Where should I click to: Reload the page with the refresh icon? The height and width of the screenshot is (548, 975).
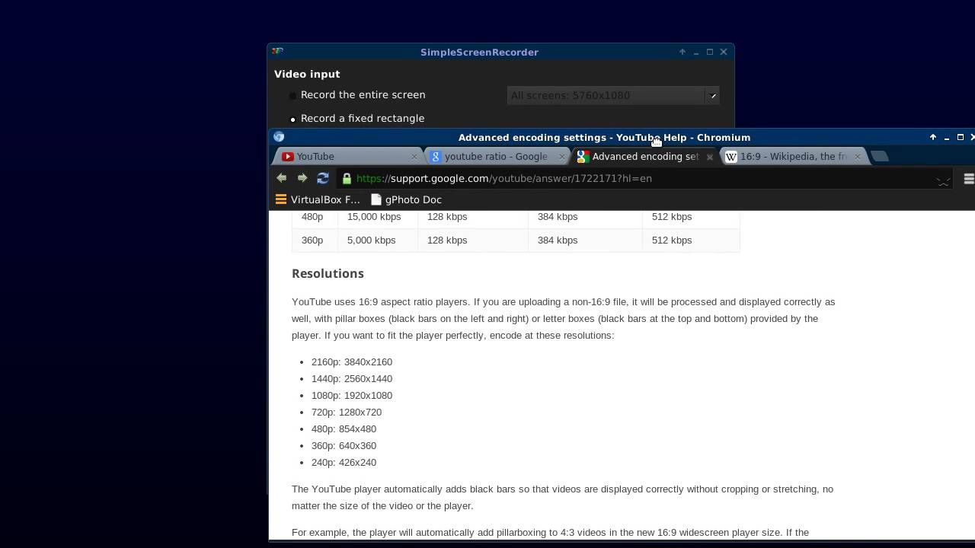tap(323, 178)
